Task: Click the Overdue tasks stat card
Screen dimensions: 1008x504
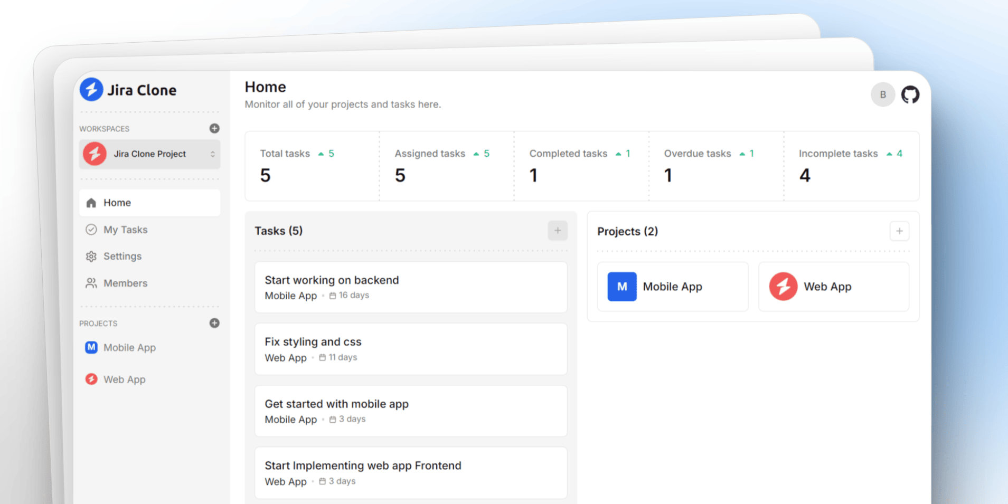Action: pyautogui.click(x=716, y=166)
